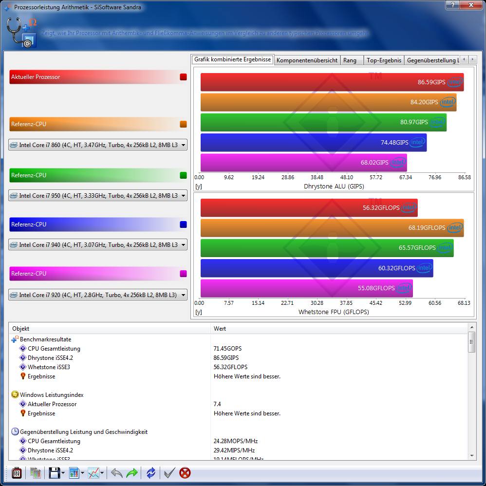Open the line graph icon's dropdown arrow
This screenshot has width=486, height=486.
[102, 473]
